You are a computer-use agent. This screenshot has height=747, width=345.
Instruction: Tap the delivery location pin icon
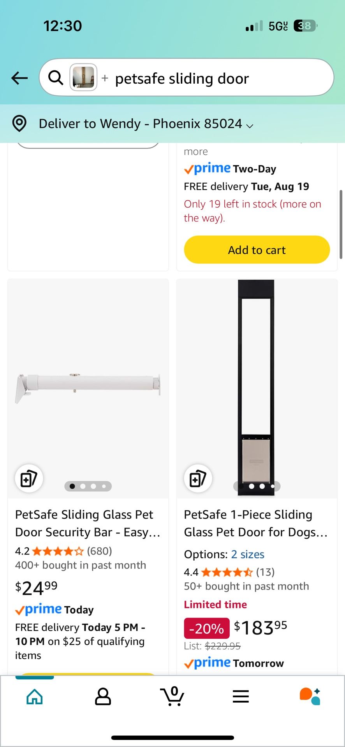point(19,124)
